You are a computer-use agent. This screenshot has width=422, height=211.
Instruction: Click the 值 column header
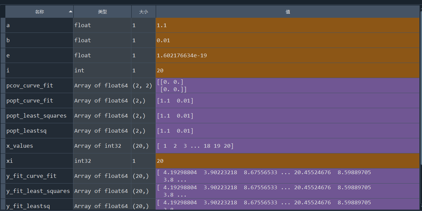[287, 12]
